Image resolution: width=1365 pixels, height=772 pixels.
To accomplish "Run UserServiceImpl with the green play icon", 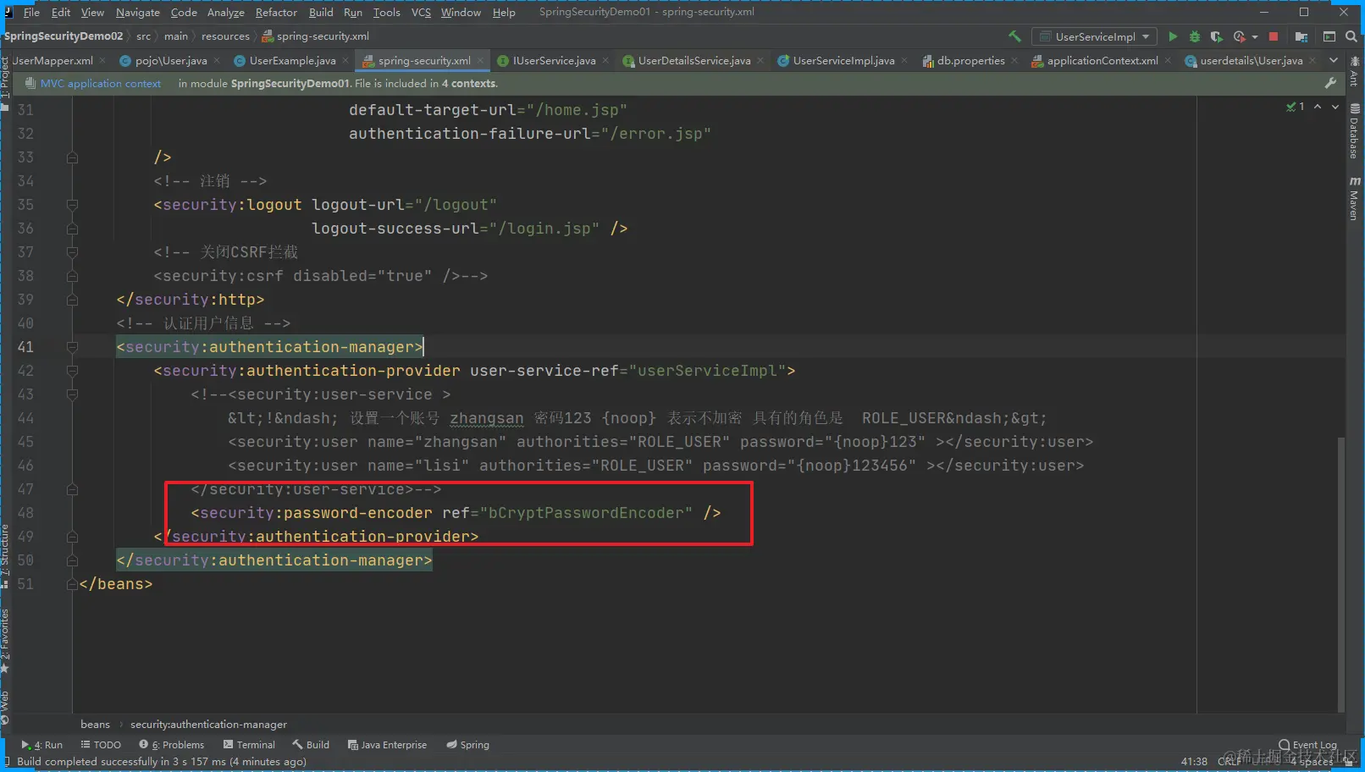I will point(1173,36).
